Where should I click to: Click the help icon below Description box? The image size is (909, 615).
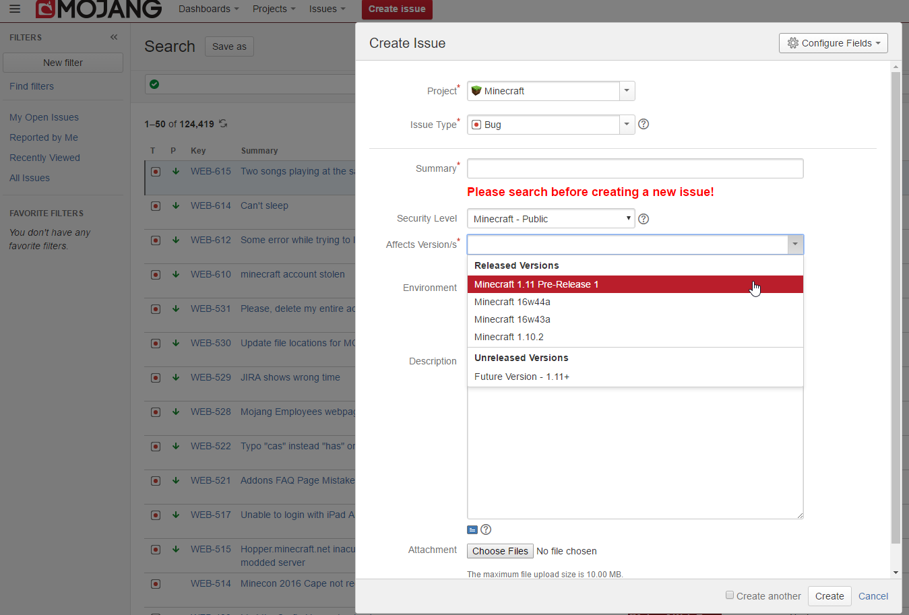click(x=486, y=529)
